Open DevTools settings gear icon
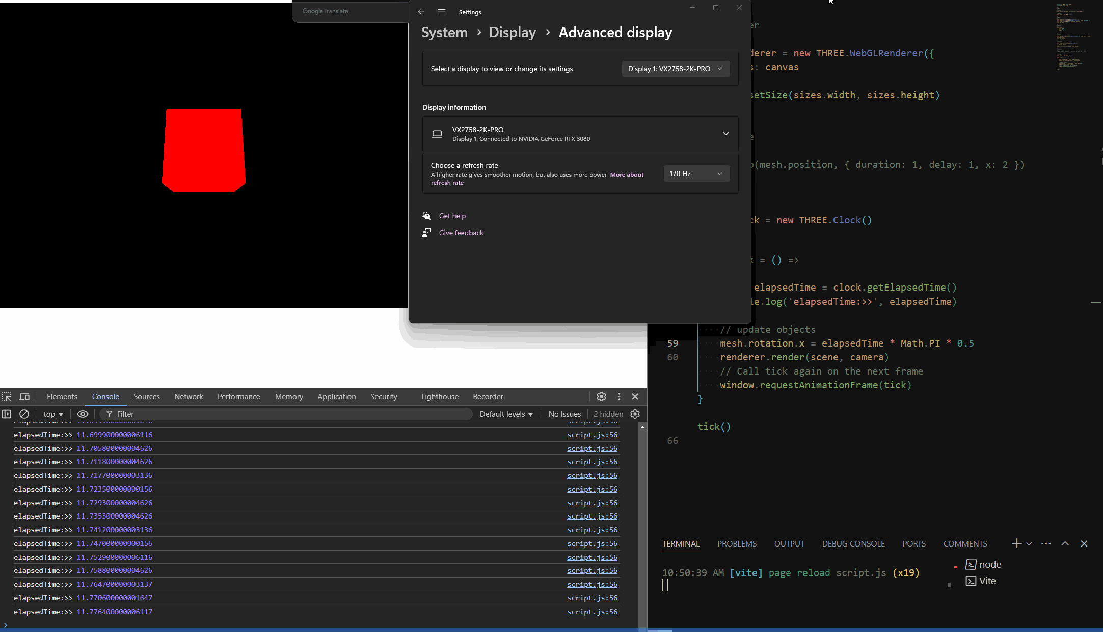This screenshot has height=632, width=1103. point(601,397)
